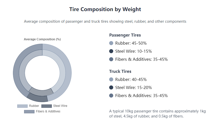This screenshot has height=122, width=212.
Task: Click the Truck Tires heading
Action: pyautogui.click(x=120, y=71)
